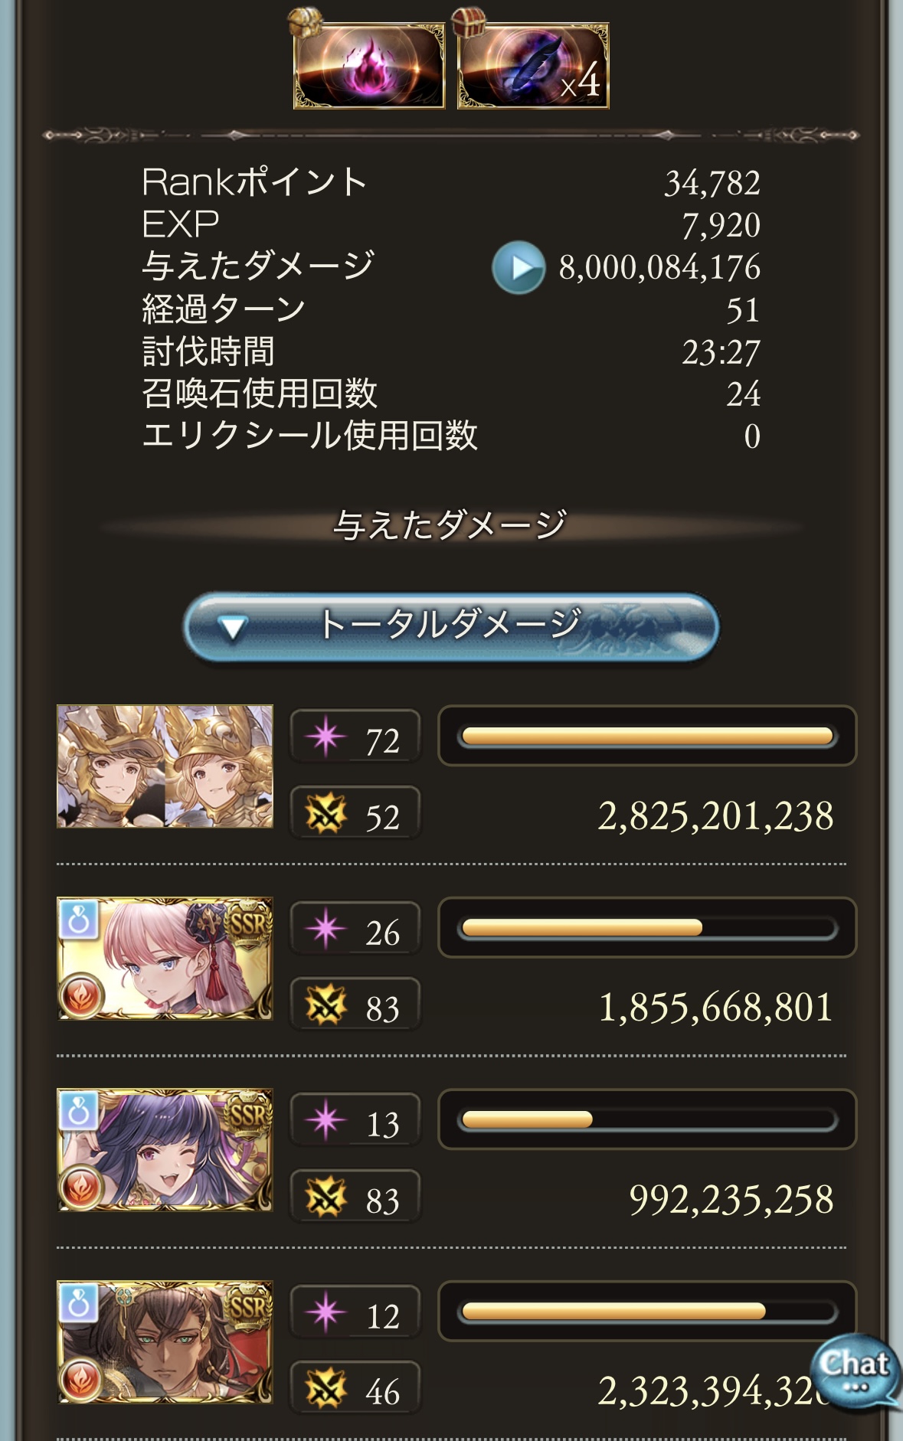Screen dimensions: 903x1441
Task: Click the purple star skill count 72
Action: point(355,737)
